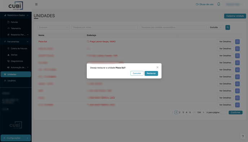Select Plaza Sul unit name
Image resolution: width=248 pixels, height=142 pixels.
tap(43, 41)
